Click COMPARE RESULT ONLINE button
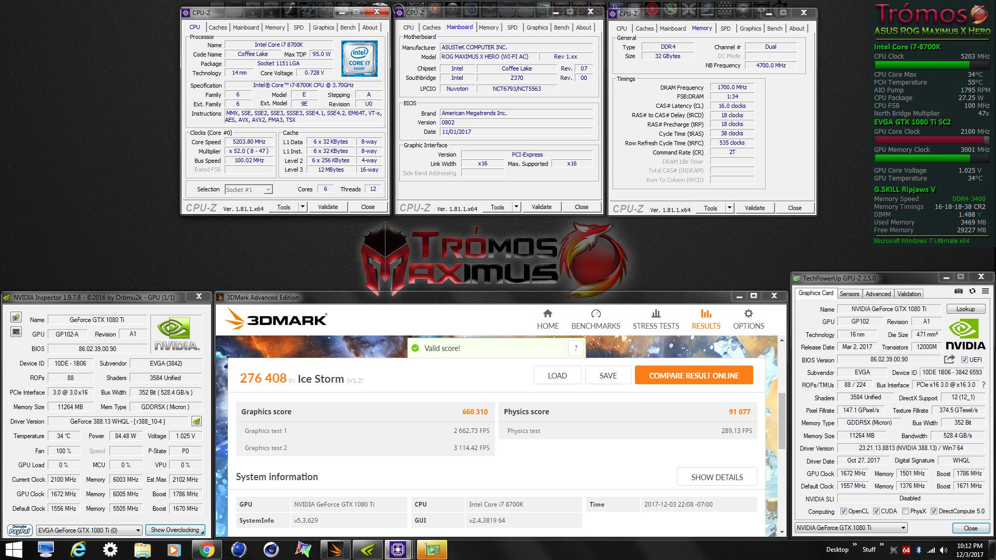This screenshot has height=560, width=996. tap(694, 375)
